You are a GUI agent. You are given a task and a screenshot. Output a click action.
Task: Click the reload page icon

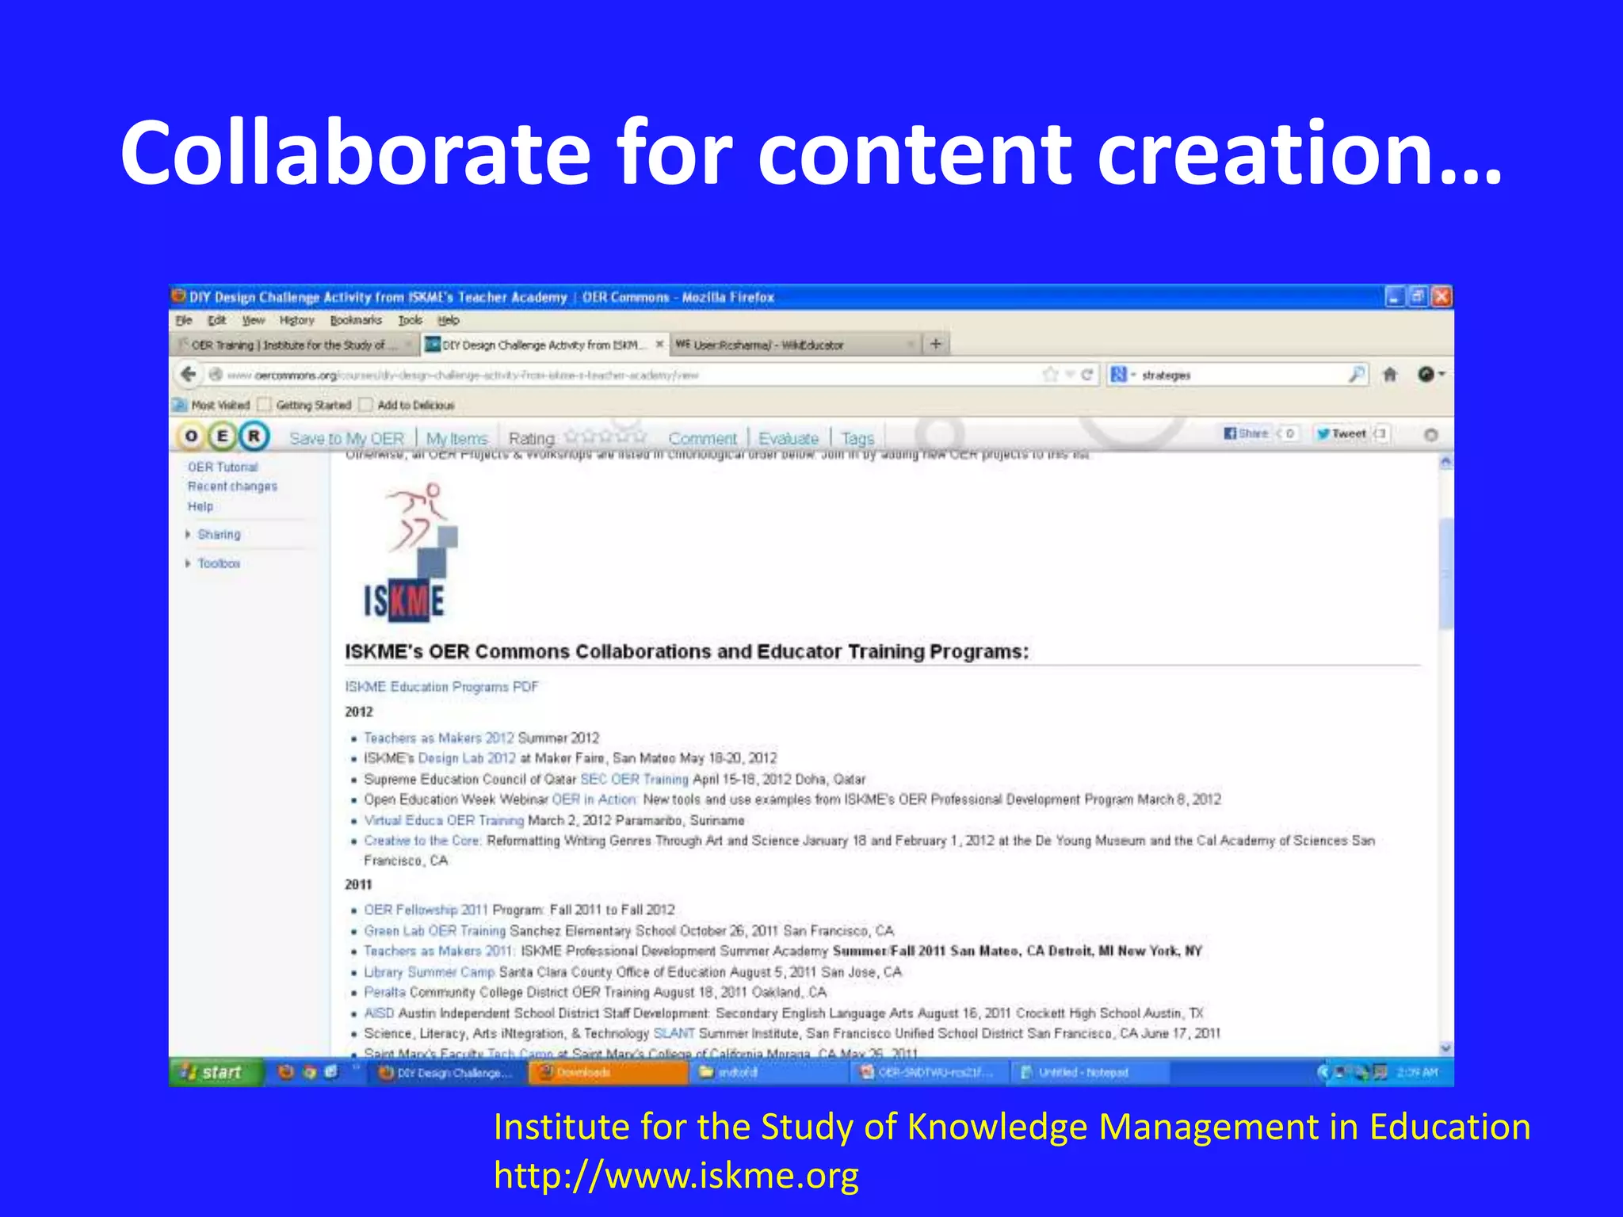[1086, 374]
